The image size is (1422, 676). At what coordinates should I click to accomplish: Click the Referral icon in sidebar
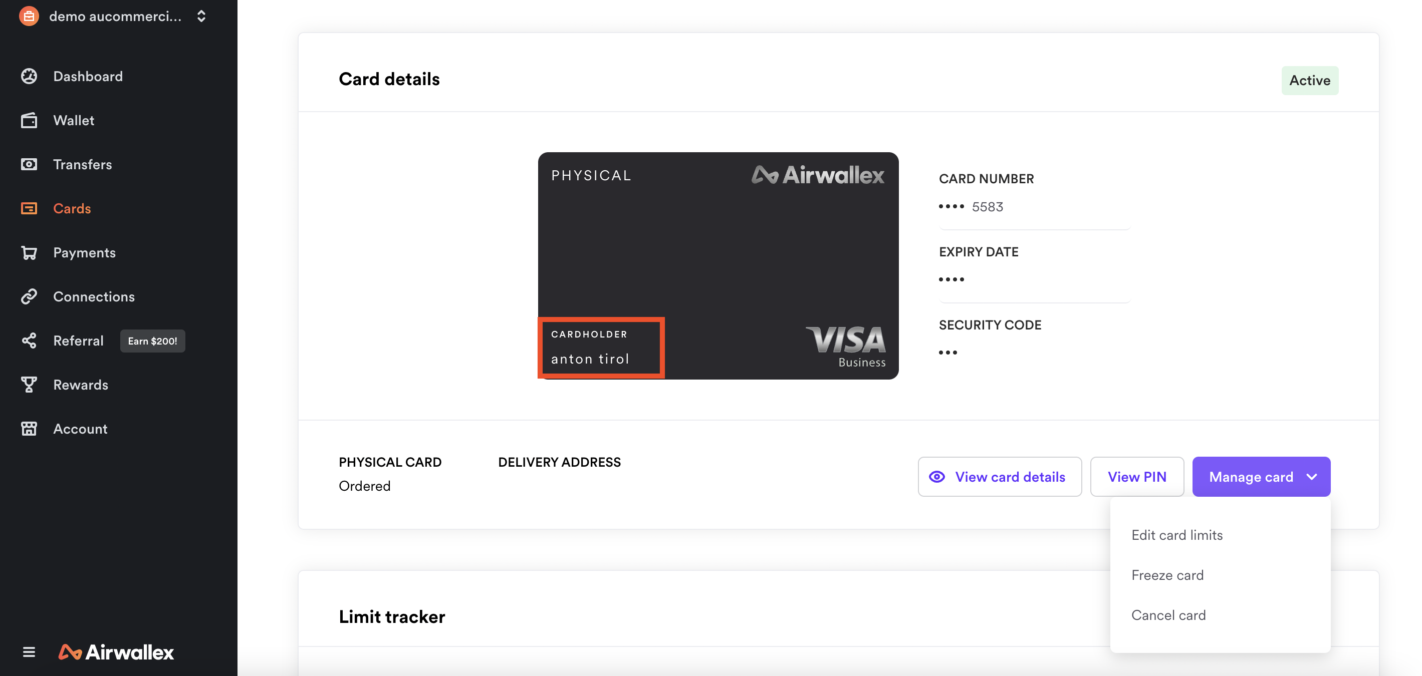point(29,340)
